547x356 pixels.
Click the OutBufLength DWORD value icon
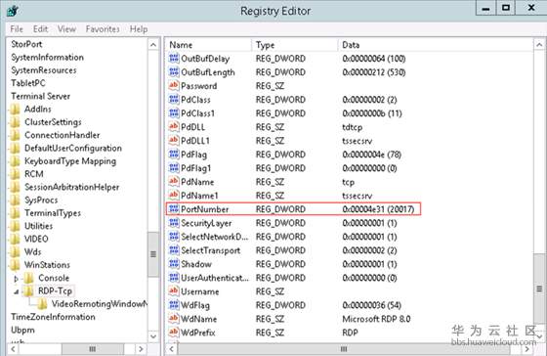tap(174, 72)
